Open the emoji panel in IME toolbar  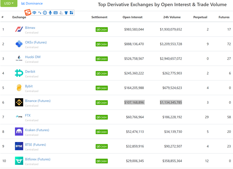click(45, 13)
